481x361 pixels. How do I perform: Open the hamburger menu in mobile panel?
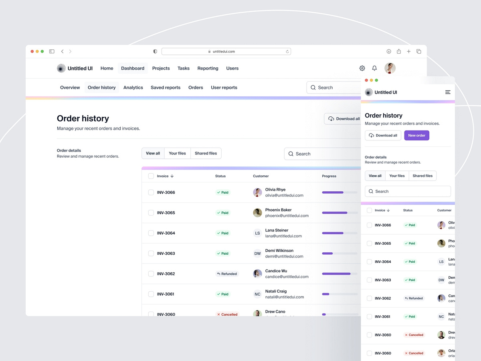tap(448, 92)
